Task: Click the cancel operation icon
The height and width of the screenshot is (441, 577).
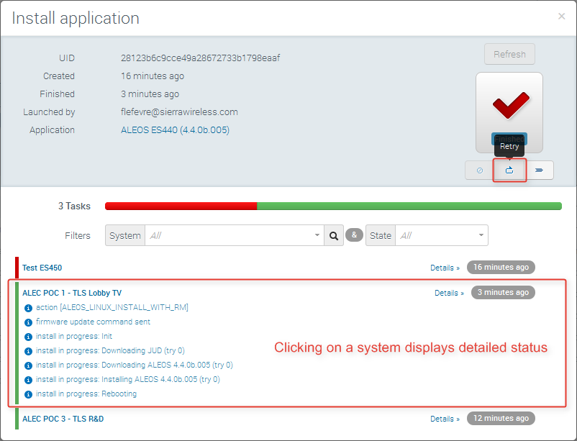Action: [479, 171]
